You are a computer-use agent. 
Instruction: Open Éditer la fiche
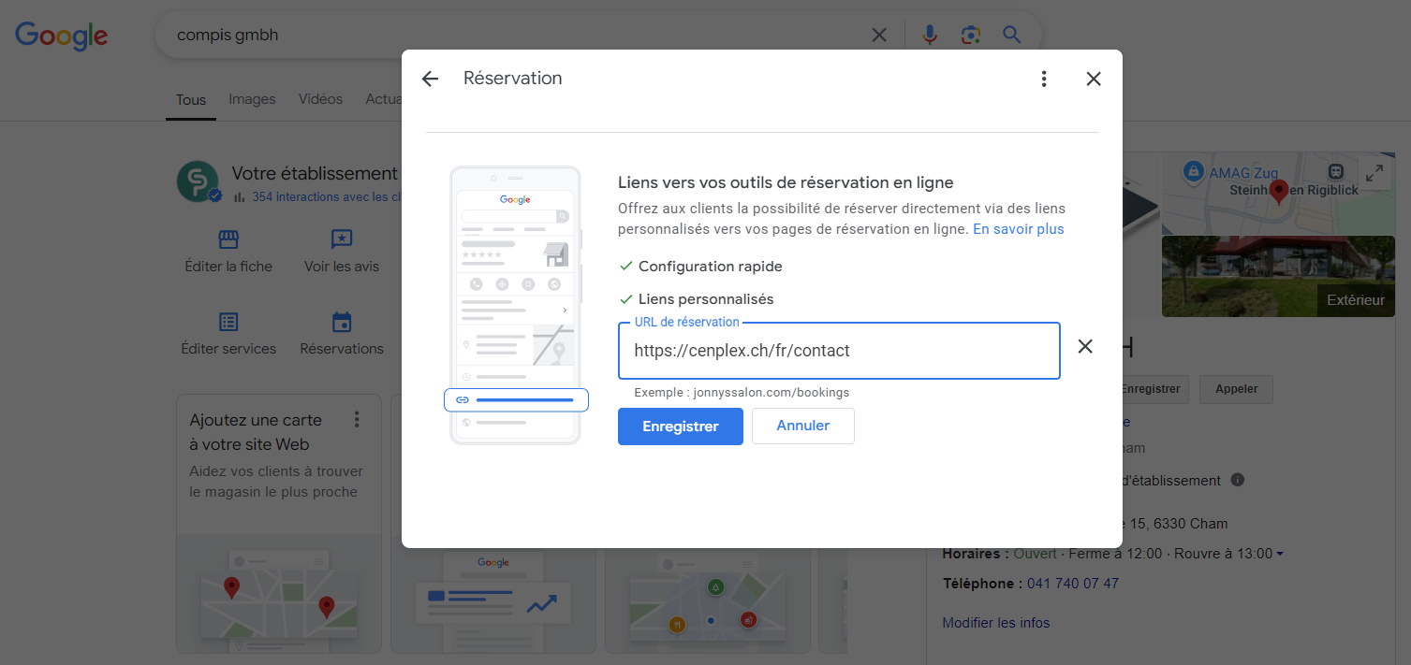pos(228,252)
